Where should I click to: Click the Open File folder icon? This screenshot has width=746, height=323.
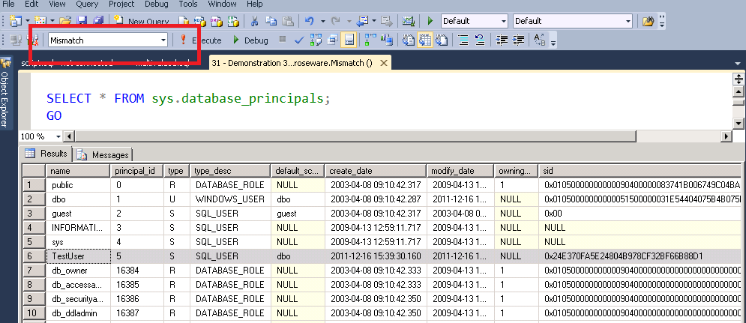coord(64,21)
